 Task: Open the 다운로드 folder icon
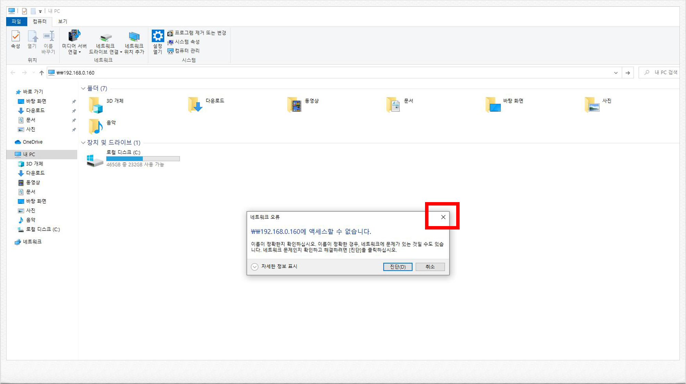pyautogui.click(x=196, y=104)
